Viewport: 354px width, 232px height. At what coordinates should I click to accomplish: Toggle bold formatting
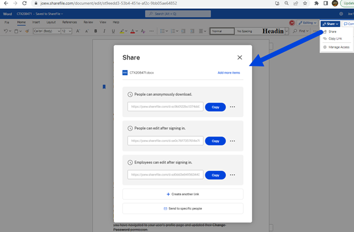pos(96,31)
